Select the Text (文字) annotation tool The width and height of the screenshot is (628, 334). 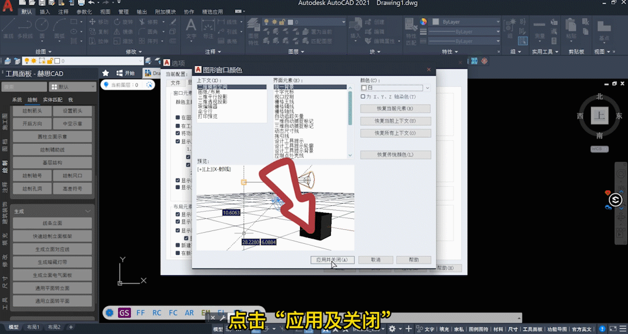(x=191, y=29)
